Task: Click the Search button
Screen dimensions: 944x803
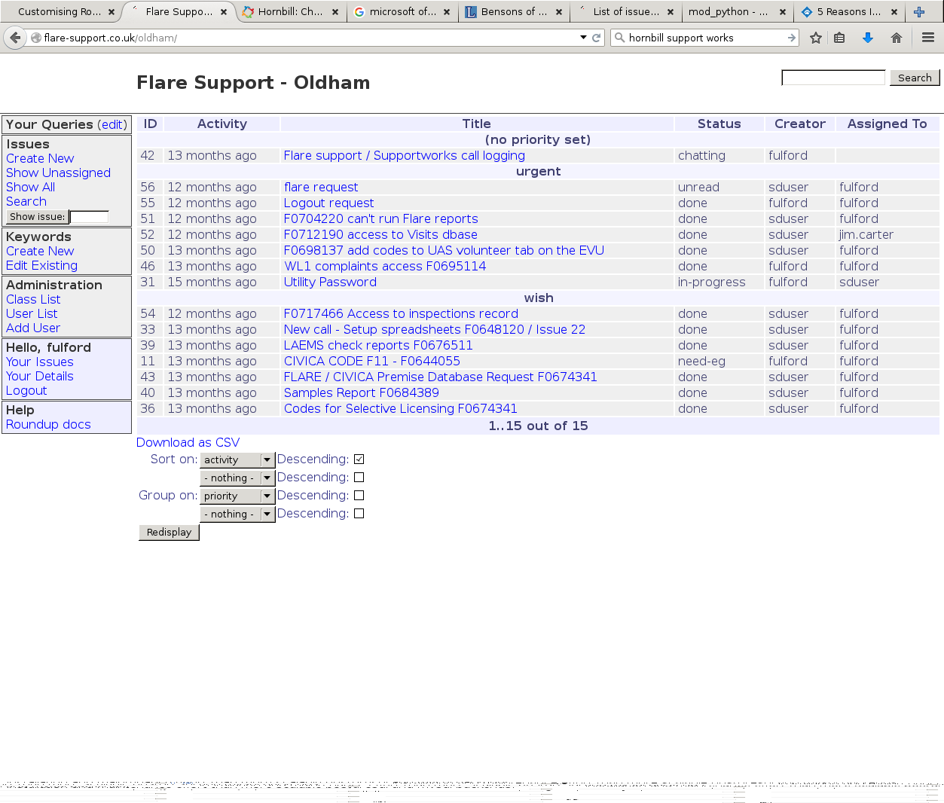Action: 915,78
